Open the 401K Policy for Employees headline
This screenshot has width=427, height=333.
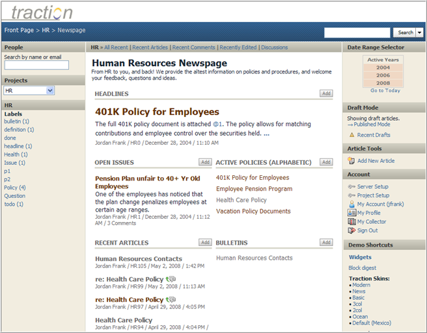[157, 112]
